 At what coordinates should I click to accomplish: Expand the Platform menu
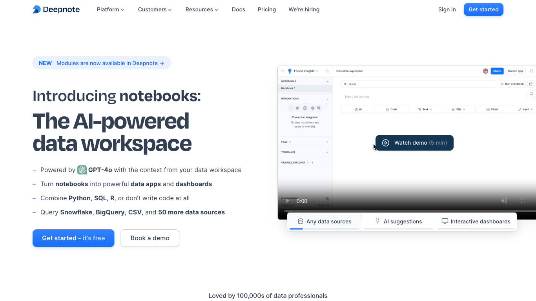click(110, 9)
